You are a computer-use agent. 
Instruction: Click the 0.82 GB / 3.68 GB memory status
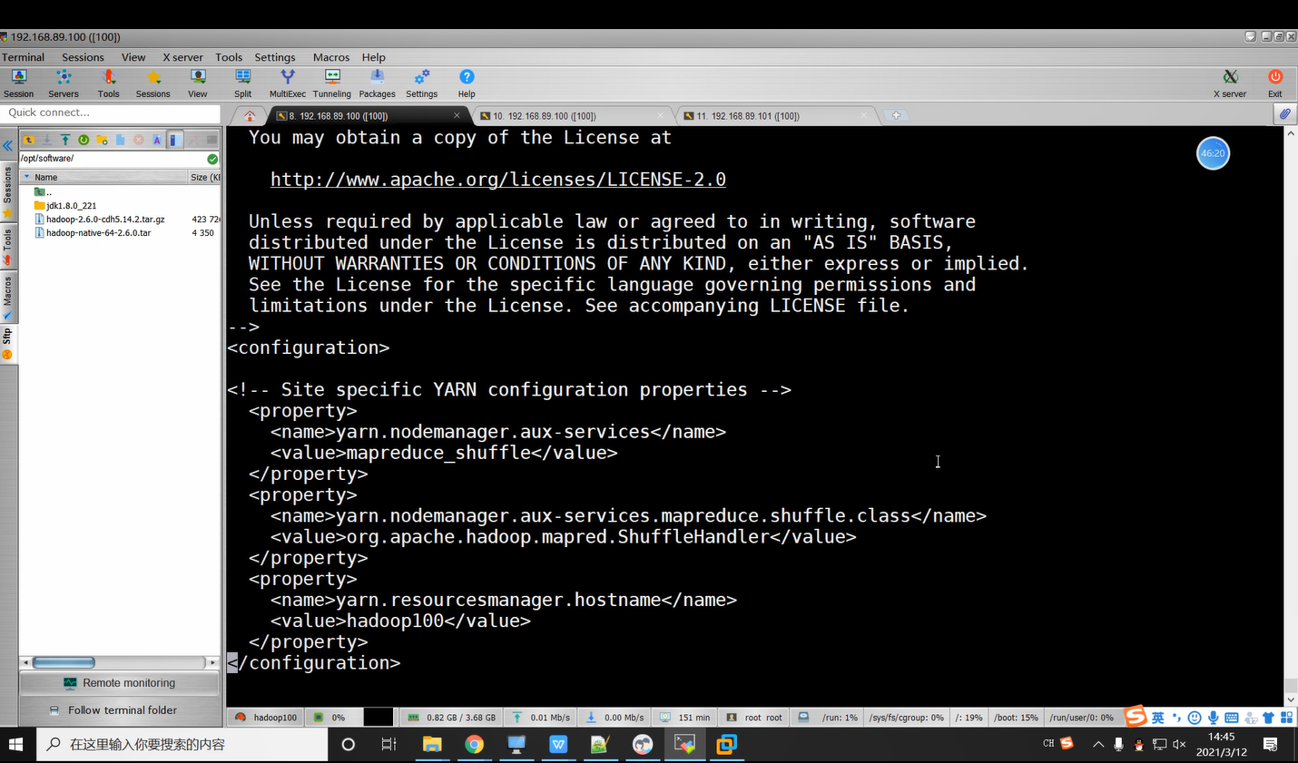tap(452, 718)
